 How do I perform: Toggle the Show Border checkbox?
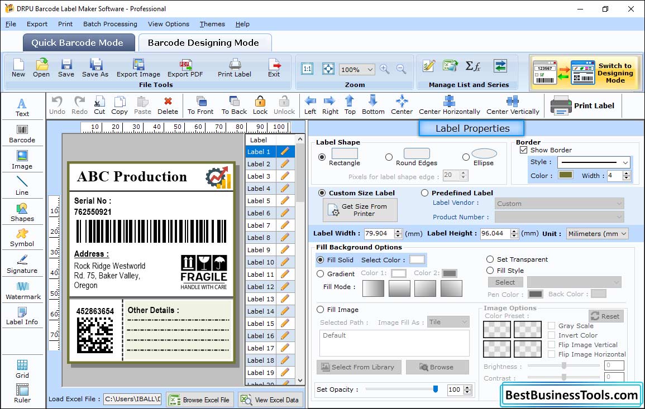[x=523, y=150]
